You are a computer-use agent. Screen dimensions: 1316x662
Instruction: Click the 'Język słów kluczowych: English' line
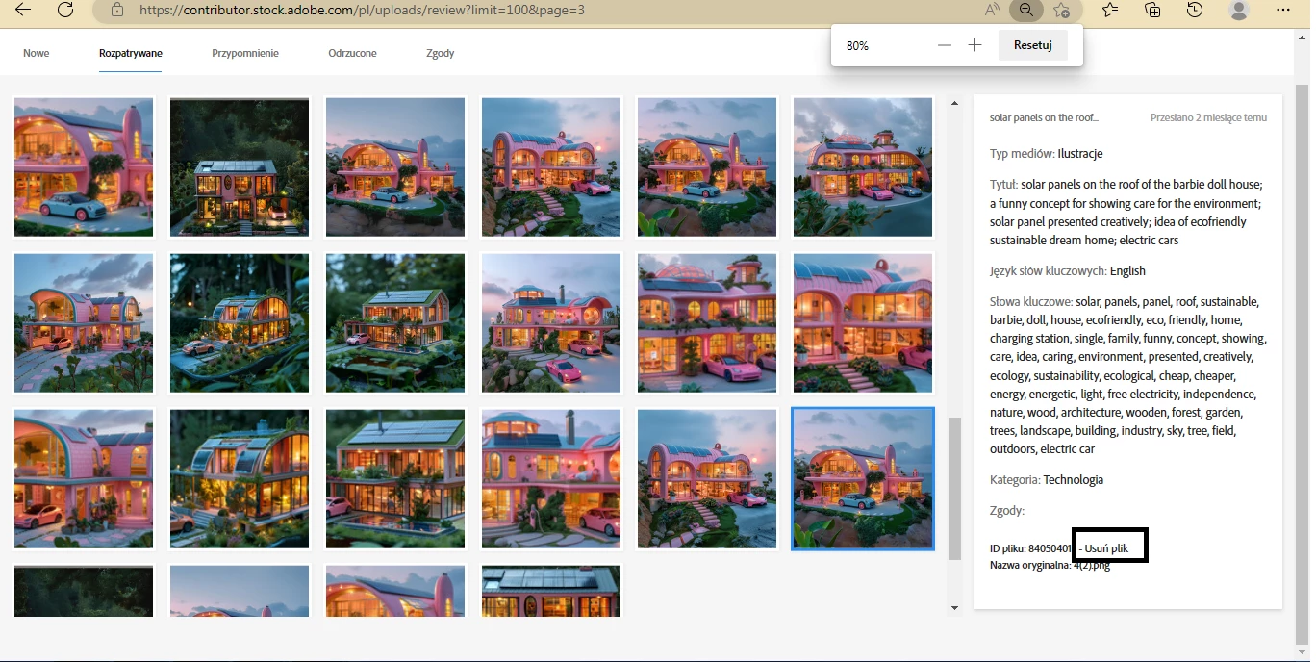1068,271
